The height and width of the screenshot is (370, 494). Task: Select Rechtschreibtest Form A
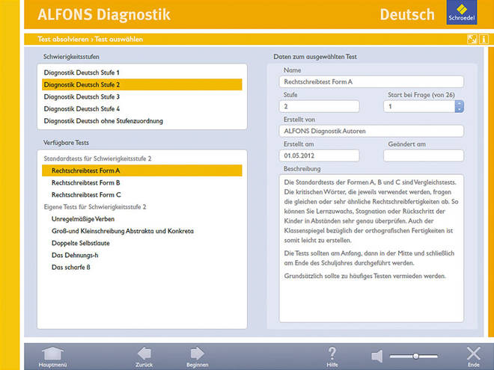[x=142, y=170]
